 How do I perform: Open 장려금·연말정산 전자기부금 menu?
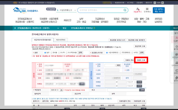pos(121,20)
